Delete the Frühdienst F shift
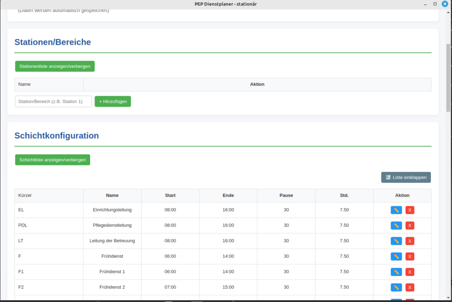The image size is (452, 302). tap(410, 256)
